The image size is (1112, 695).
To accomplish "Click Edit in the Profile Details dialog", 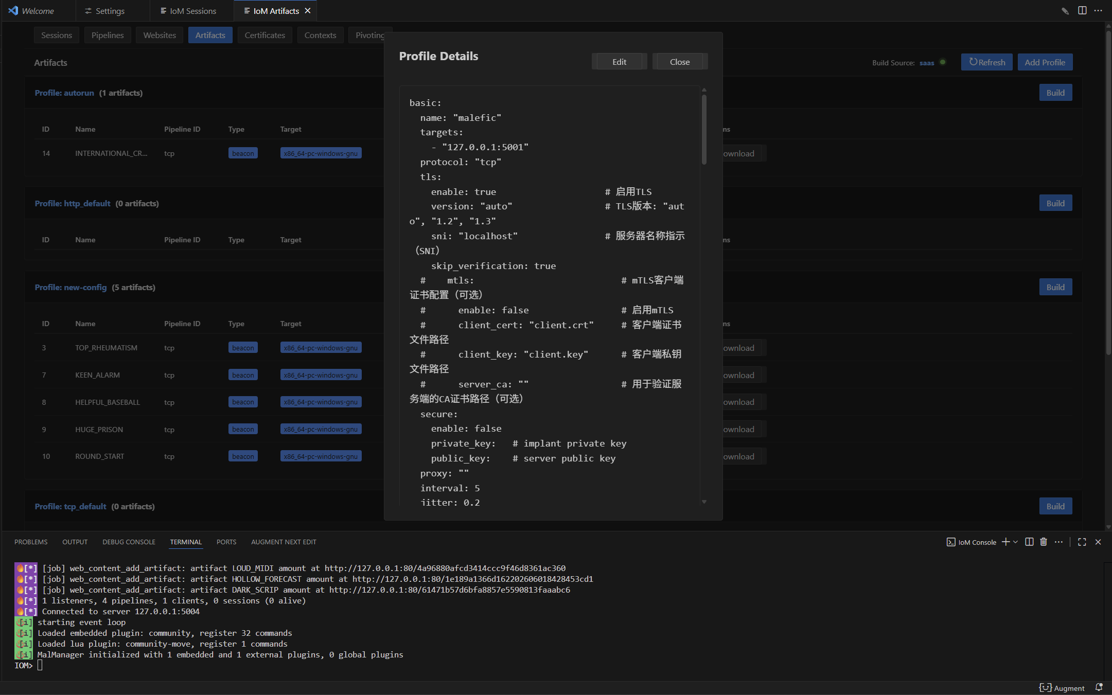I will click(619, 61).
